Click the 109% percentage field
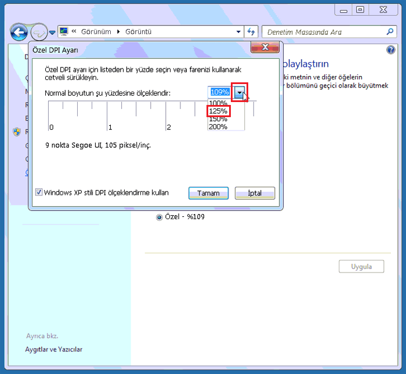406x374 pixels. coord(220,92)
